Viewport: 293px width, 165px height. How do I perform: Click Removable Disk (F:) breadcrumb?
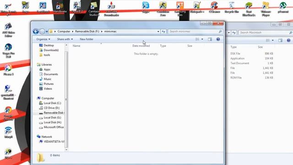tap(87, 32)
